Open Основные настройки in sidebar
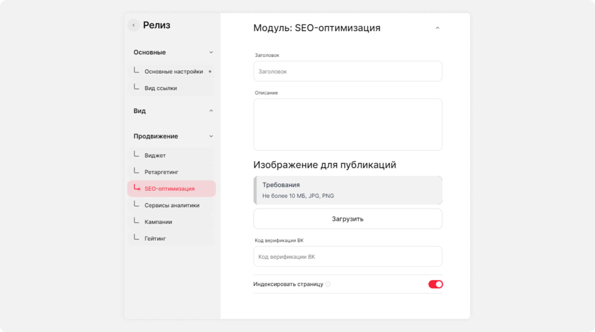This screenshot has width=595, height=332. (x=173, y=72)
